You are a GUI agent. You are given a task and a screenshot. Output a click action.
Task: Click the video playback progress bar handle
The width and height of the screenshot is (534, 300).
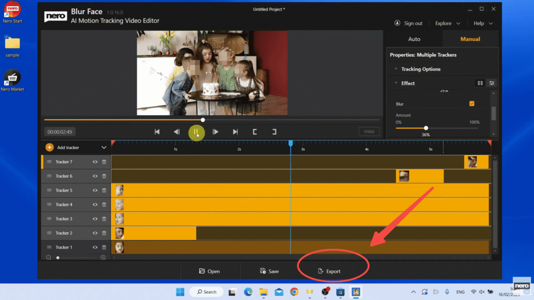coord(203,120)
